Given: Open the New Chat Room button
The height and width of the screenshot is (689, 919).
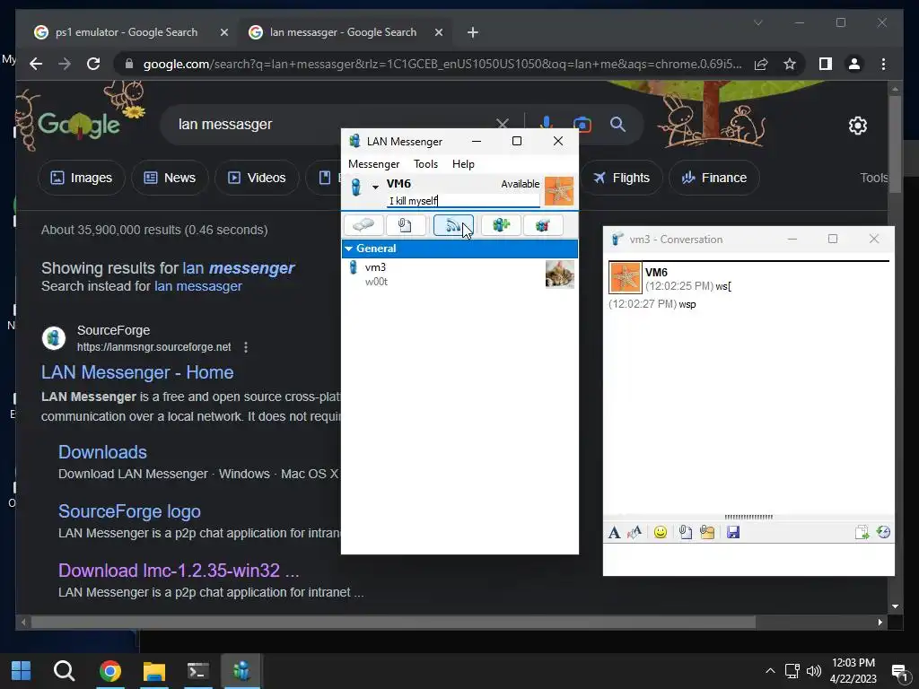Looking at the screenshot, I should tap(501, 225).
